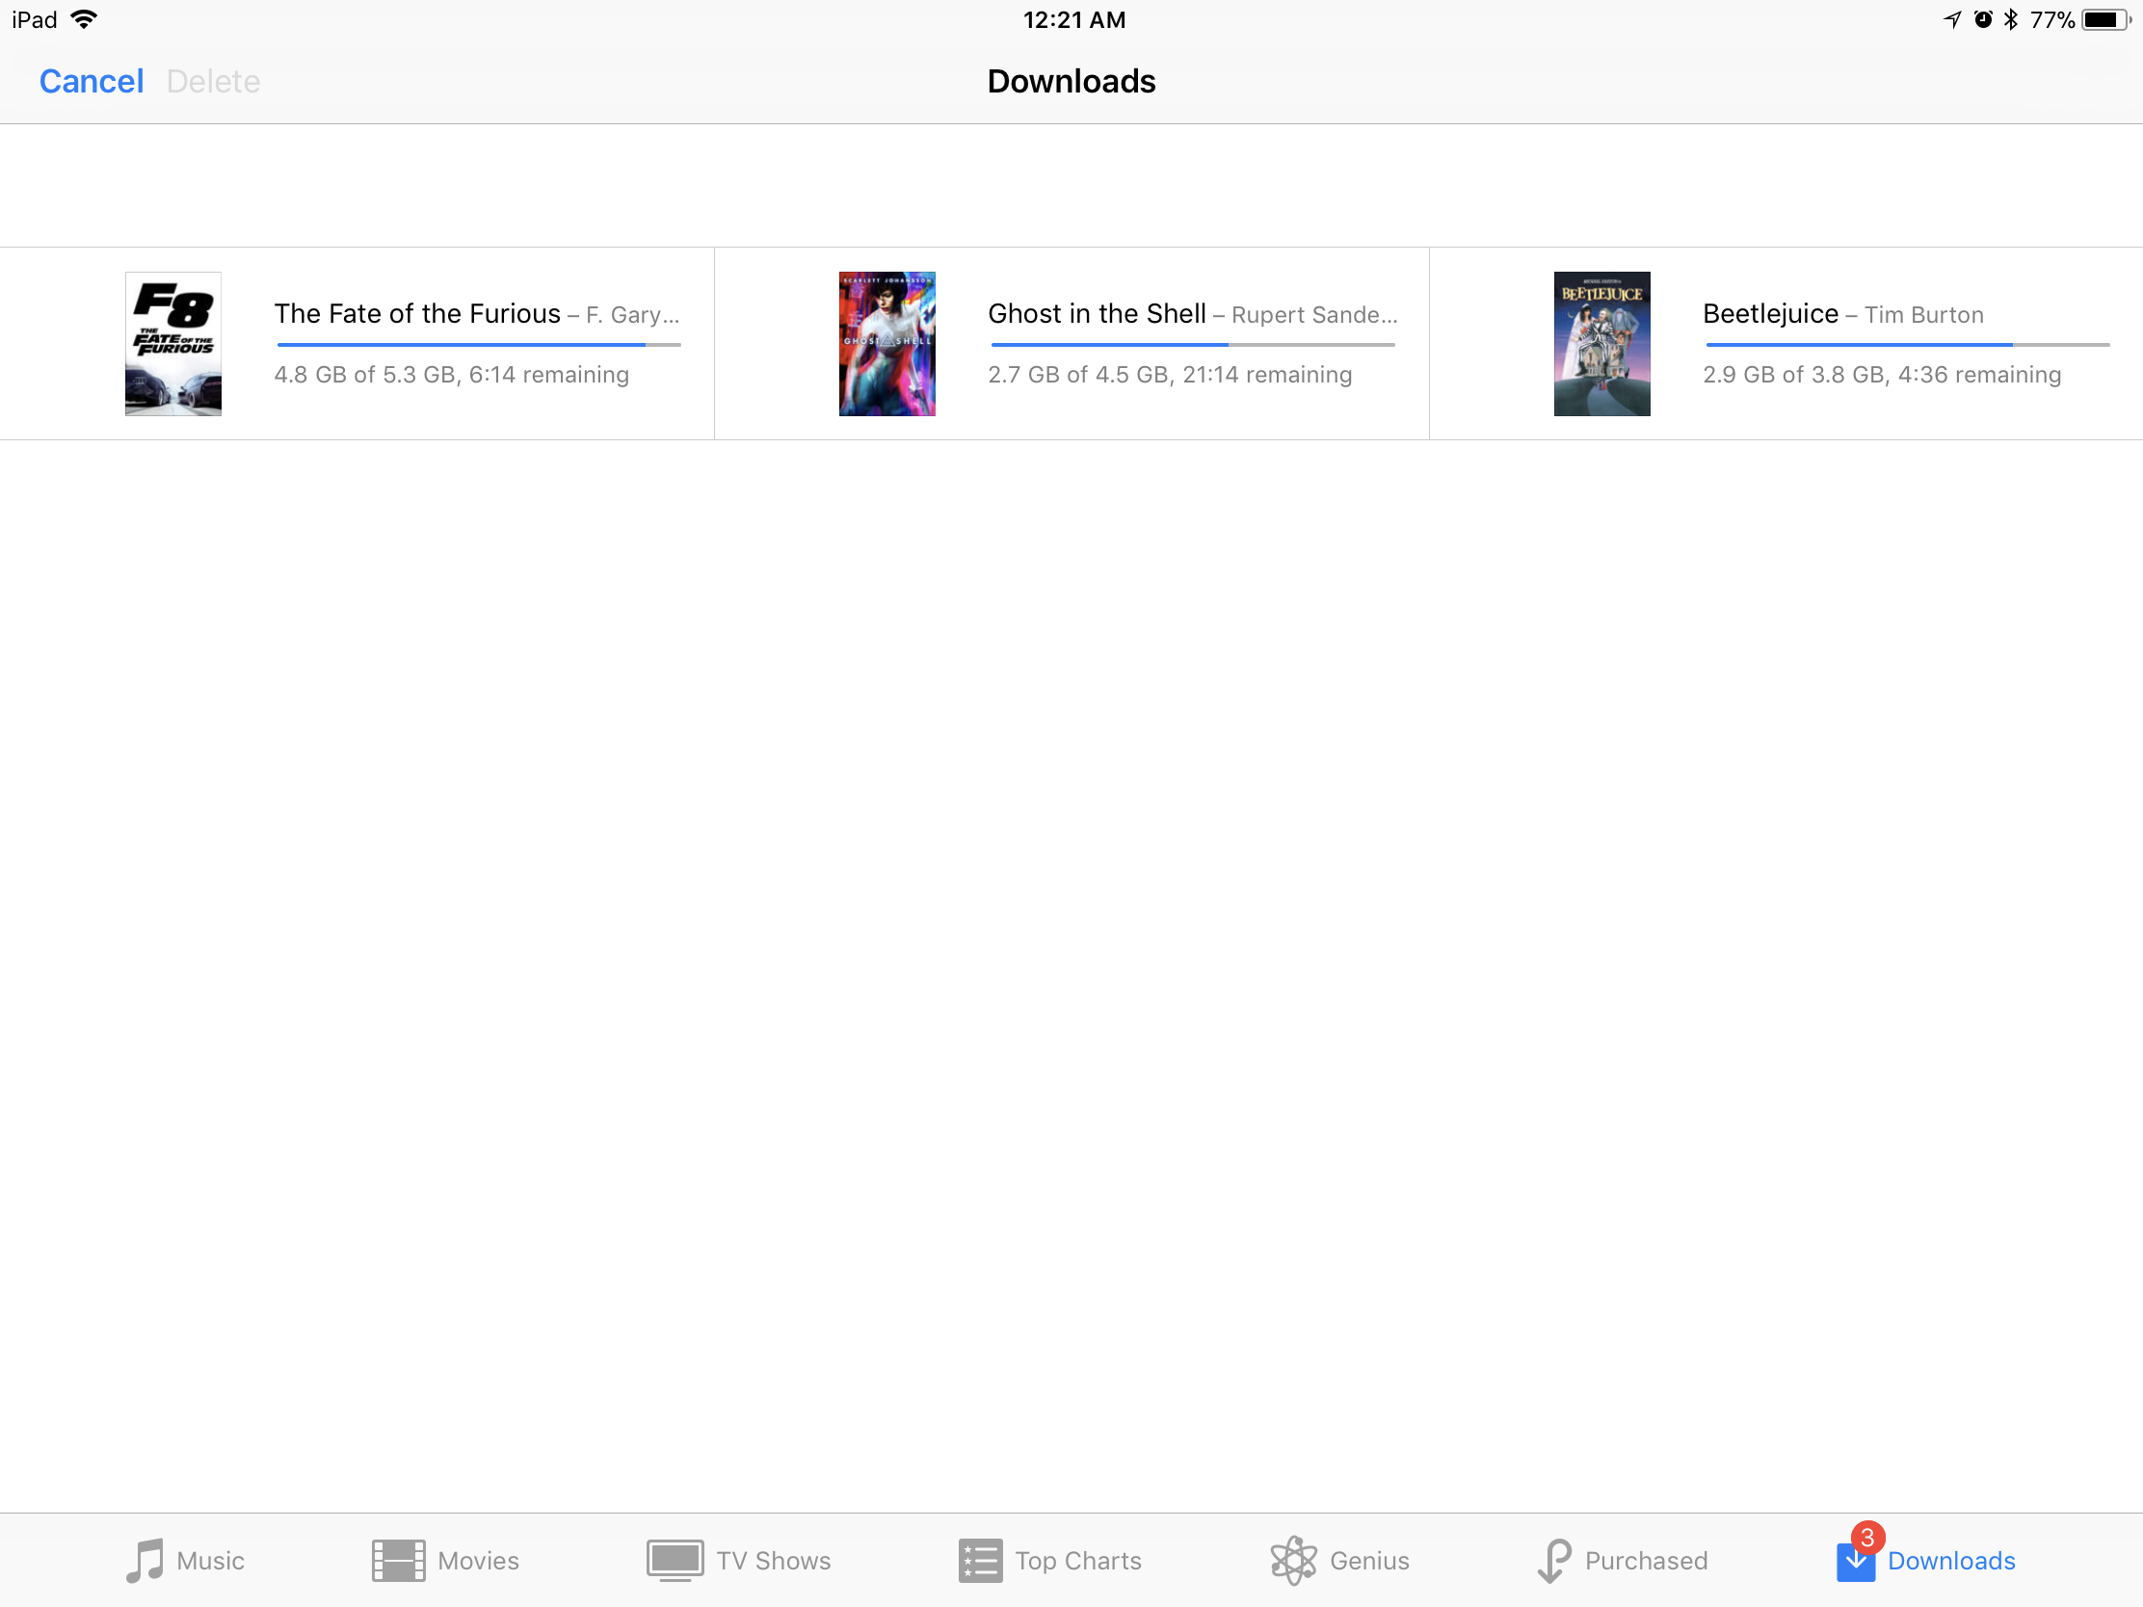Viewport: 2143px width, 1607px height.
Task: Tap '4.8 GB of 5.3 GB, 6:14 remaining'
Action: pos(452,375)
